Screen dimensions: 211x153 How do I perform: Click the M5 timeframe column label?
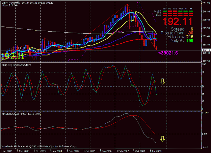click(170, 8)
